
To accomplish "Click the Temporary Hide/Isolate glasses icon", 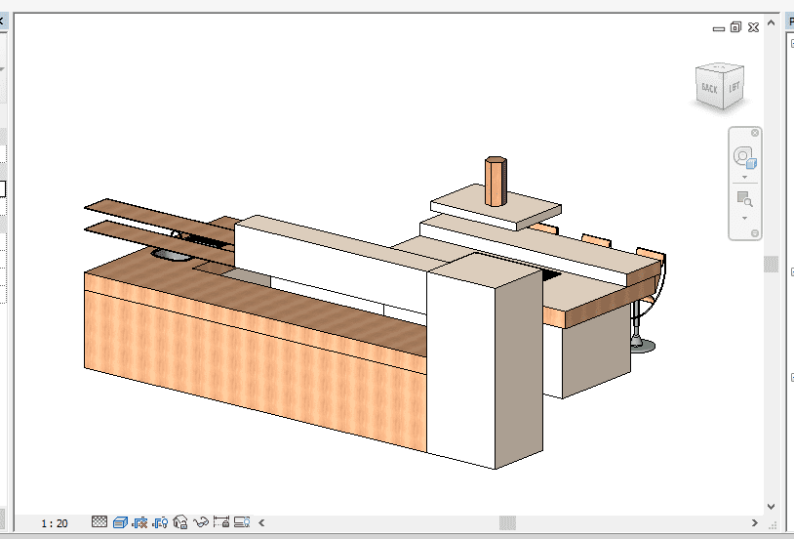I will pyautogui.click(x=201, y=522).
